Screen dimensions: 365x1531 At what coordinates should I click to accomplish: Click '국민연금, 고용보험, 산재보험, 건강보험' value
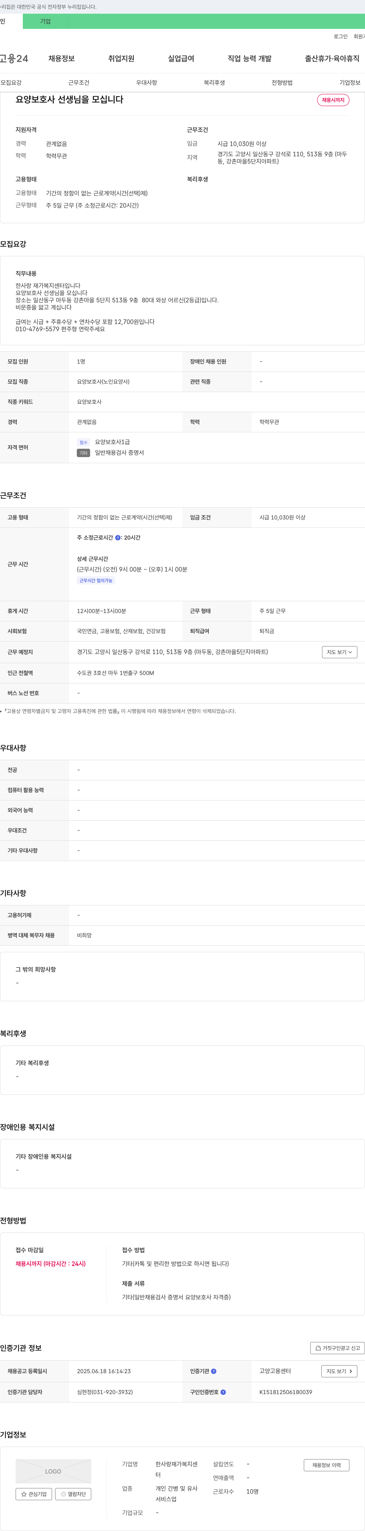[x=121, y=631]
